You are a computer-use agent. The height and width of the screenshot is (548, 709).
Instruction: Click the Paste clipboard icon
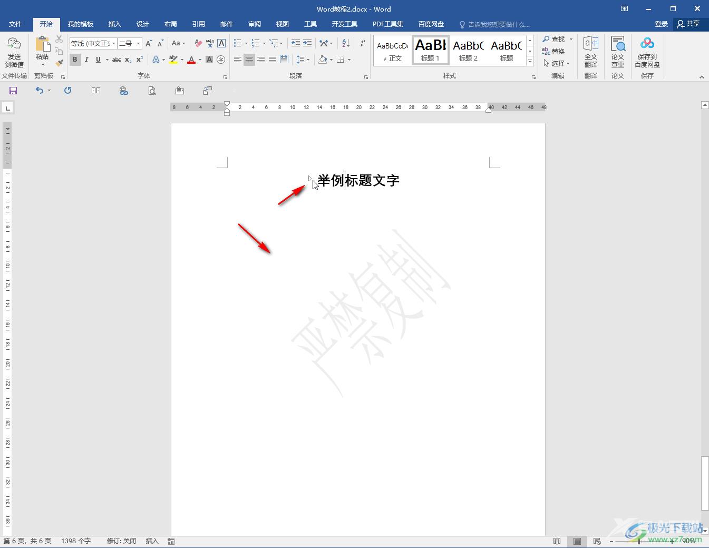pos(42,44)
